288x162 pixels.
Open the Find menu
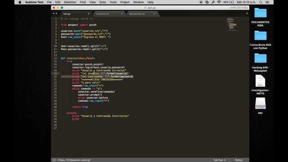point(83,2)
